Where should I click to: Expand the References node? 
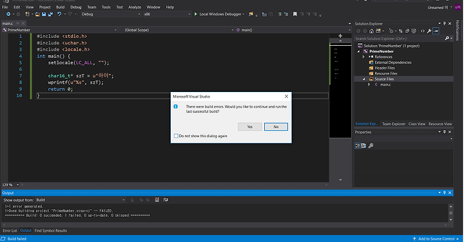tap(363, 57)
